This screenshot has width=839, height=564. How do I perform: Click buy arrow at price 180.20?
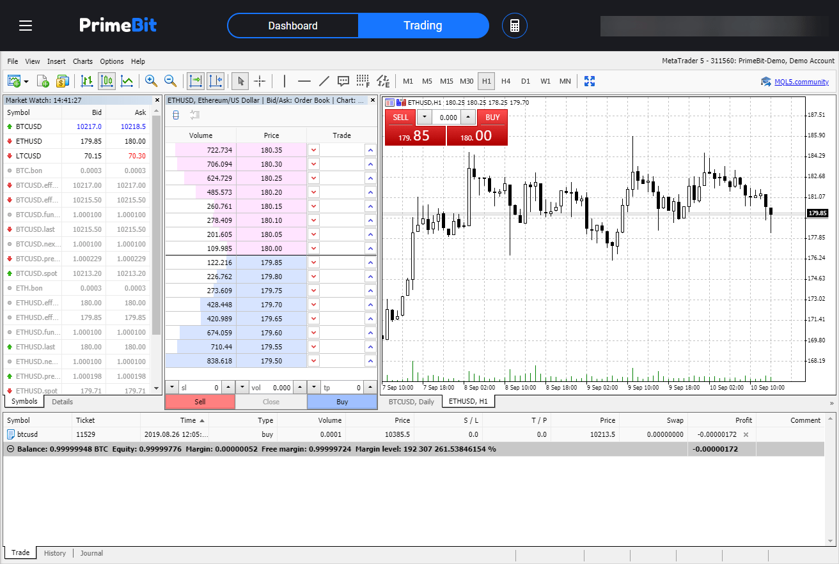coord(370,192)
